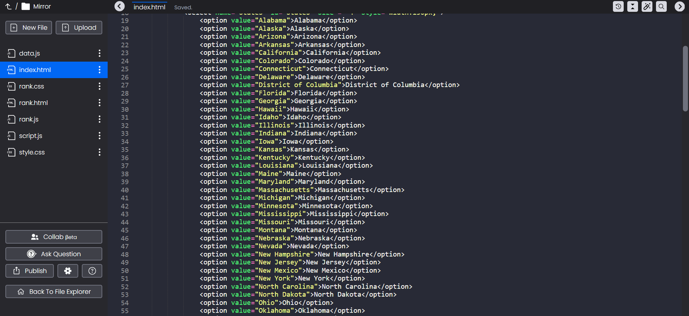Viewport: 689px width, 316px height.
Task: Click the Montana option line
Action: tap(278, 230)
